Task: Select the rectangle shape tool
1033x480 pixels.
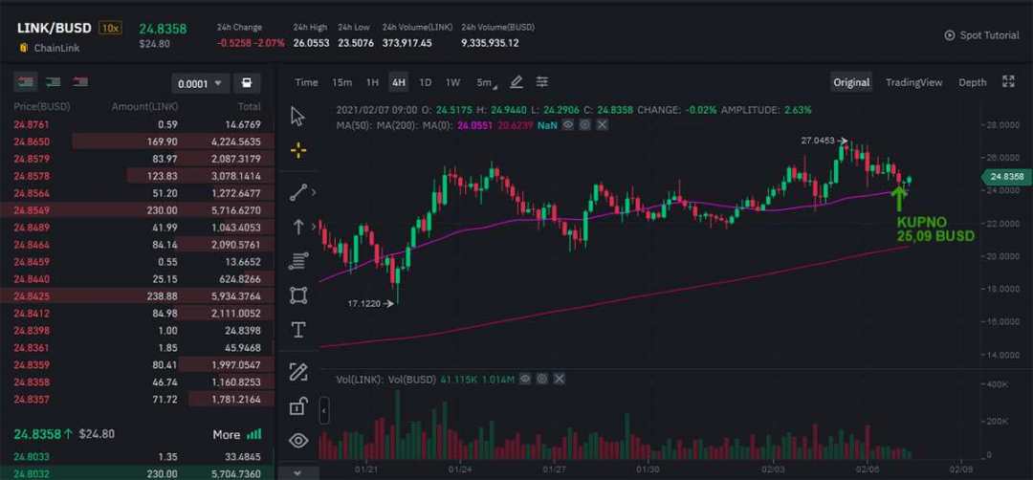Action: point(297,295)
